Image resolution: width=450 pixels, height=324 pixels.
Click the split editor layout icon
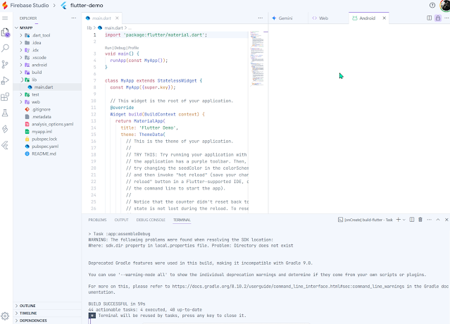point(430,18)
